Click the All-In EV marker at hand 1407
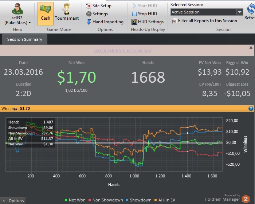 point(188,127)
